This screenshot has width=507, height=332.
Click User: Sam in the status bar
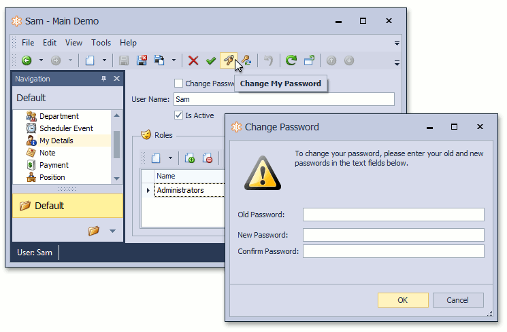coord(35,253)
